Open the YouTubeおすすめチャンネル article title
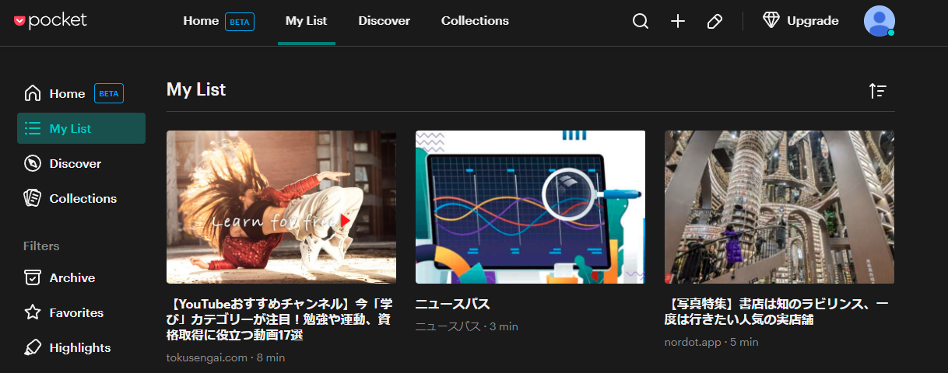 (x=281, y=319)
